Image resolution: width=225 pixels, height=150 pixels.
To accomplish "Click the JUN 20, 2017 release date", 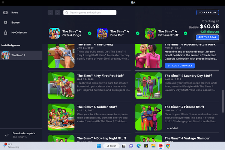I will 173,111.
